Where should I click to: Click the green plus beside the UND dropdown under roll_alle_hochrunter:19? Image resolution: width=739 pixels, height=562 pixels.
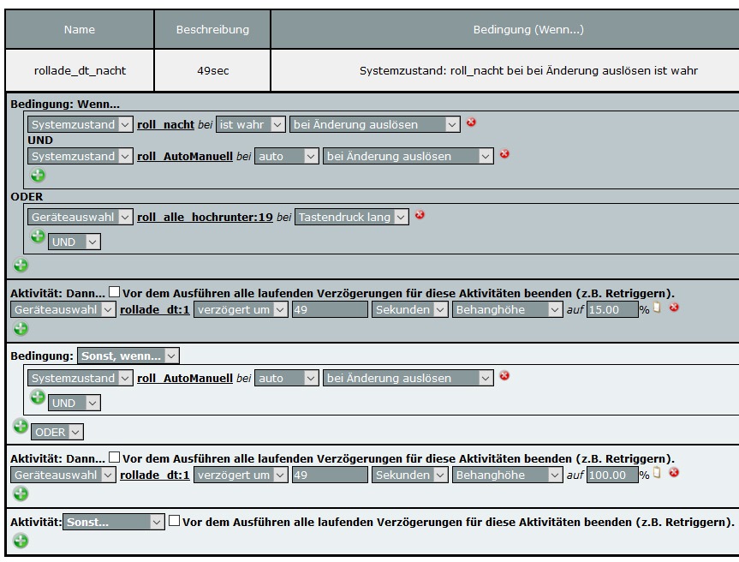pyautogui.click(x=38, y=236)
